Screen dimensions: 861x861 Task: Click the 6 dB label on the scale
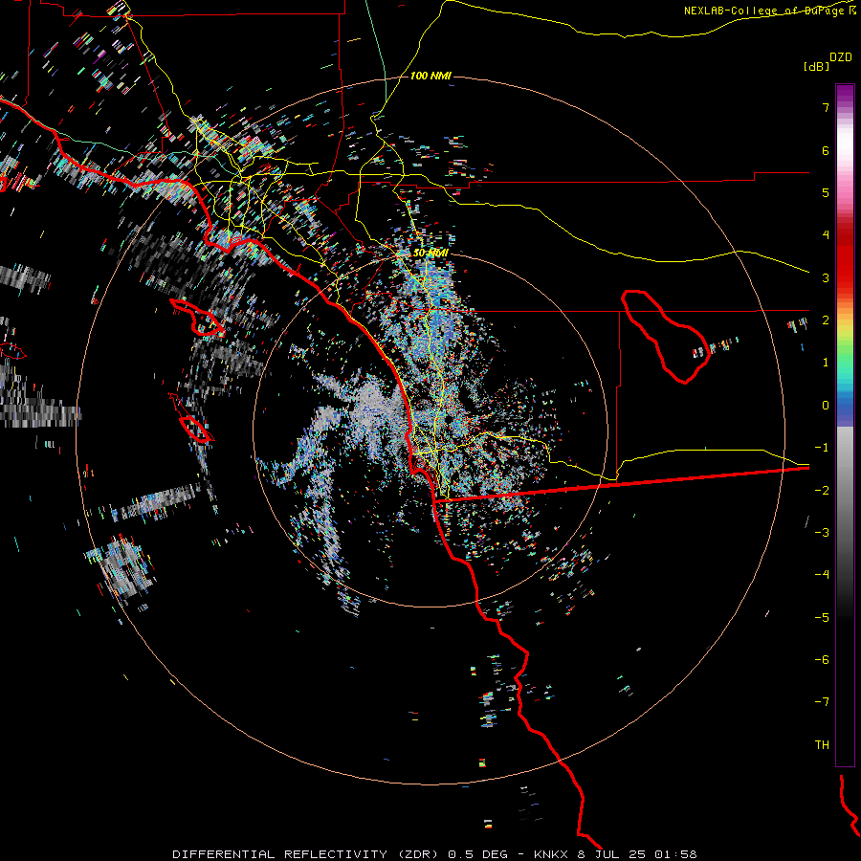tap(826, 150)
